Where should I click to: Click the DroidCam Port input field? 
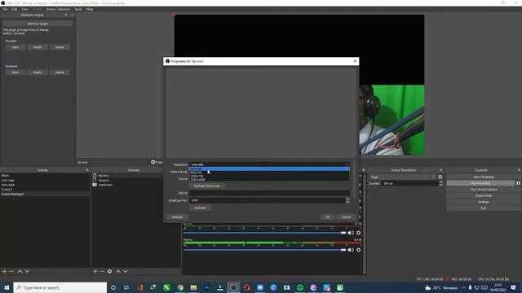click(x=268, y=200)
